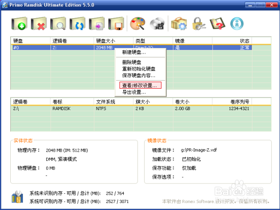
Task: Choose 新建硬盘... from context menu
Action: [134, 52]
